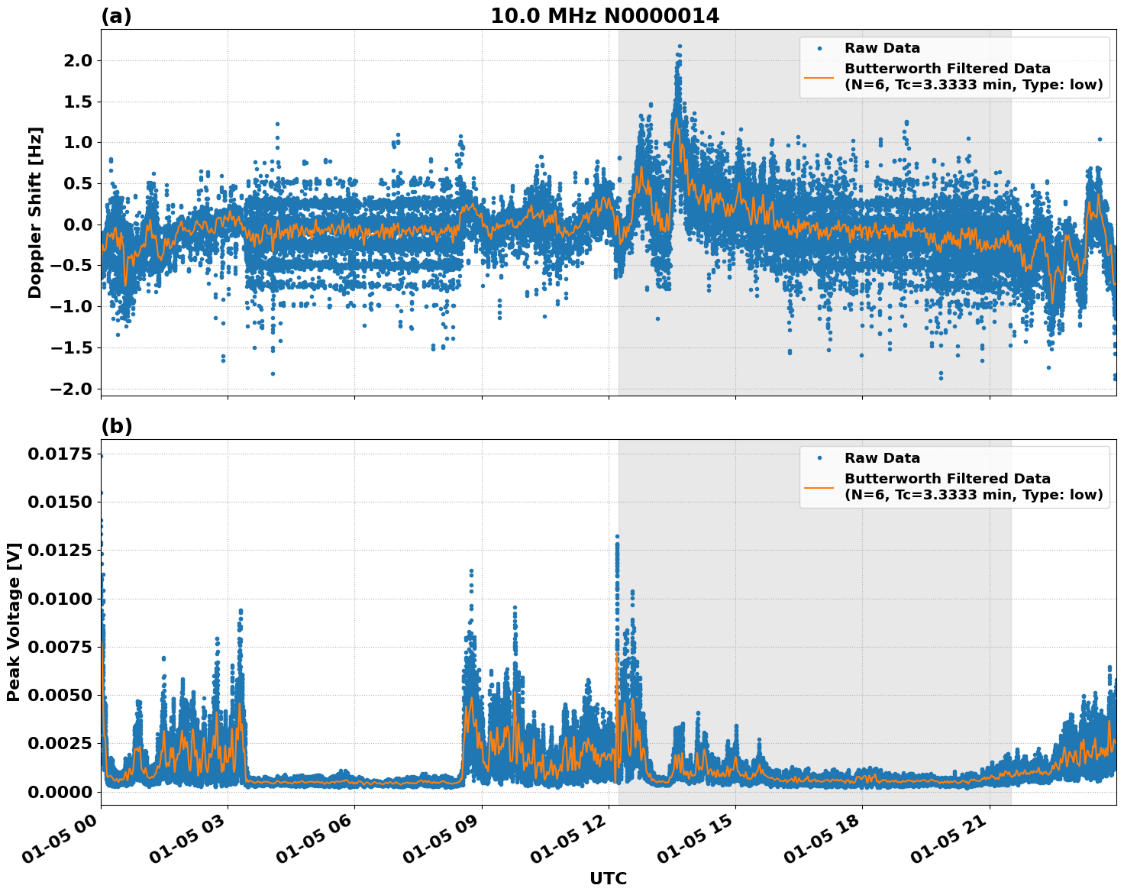This screenshot has height=895, width=1124.
Task: Click the '(a)' panel label
Action: 116,16
